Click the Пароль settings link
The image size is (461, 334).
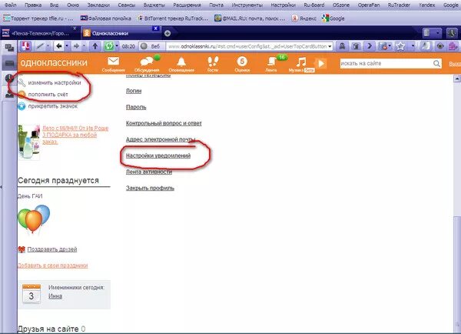coord(136,107)
